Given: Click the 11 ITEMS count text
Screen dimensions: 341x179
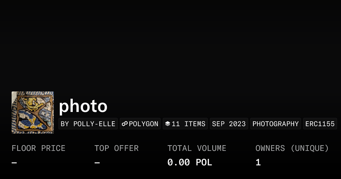Looking at the screenshot, I should [188, 124].
